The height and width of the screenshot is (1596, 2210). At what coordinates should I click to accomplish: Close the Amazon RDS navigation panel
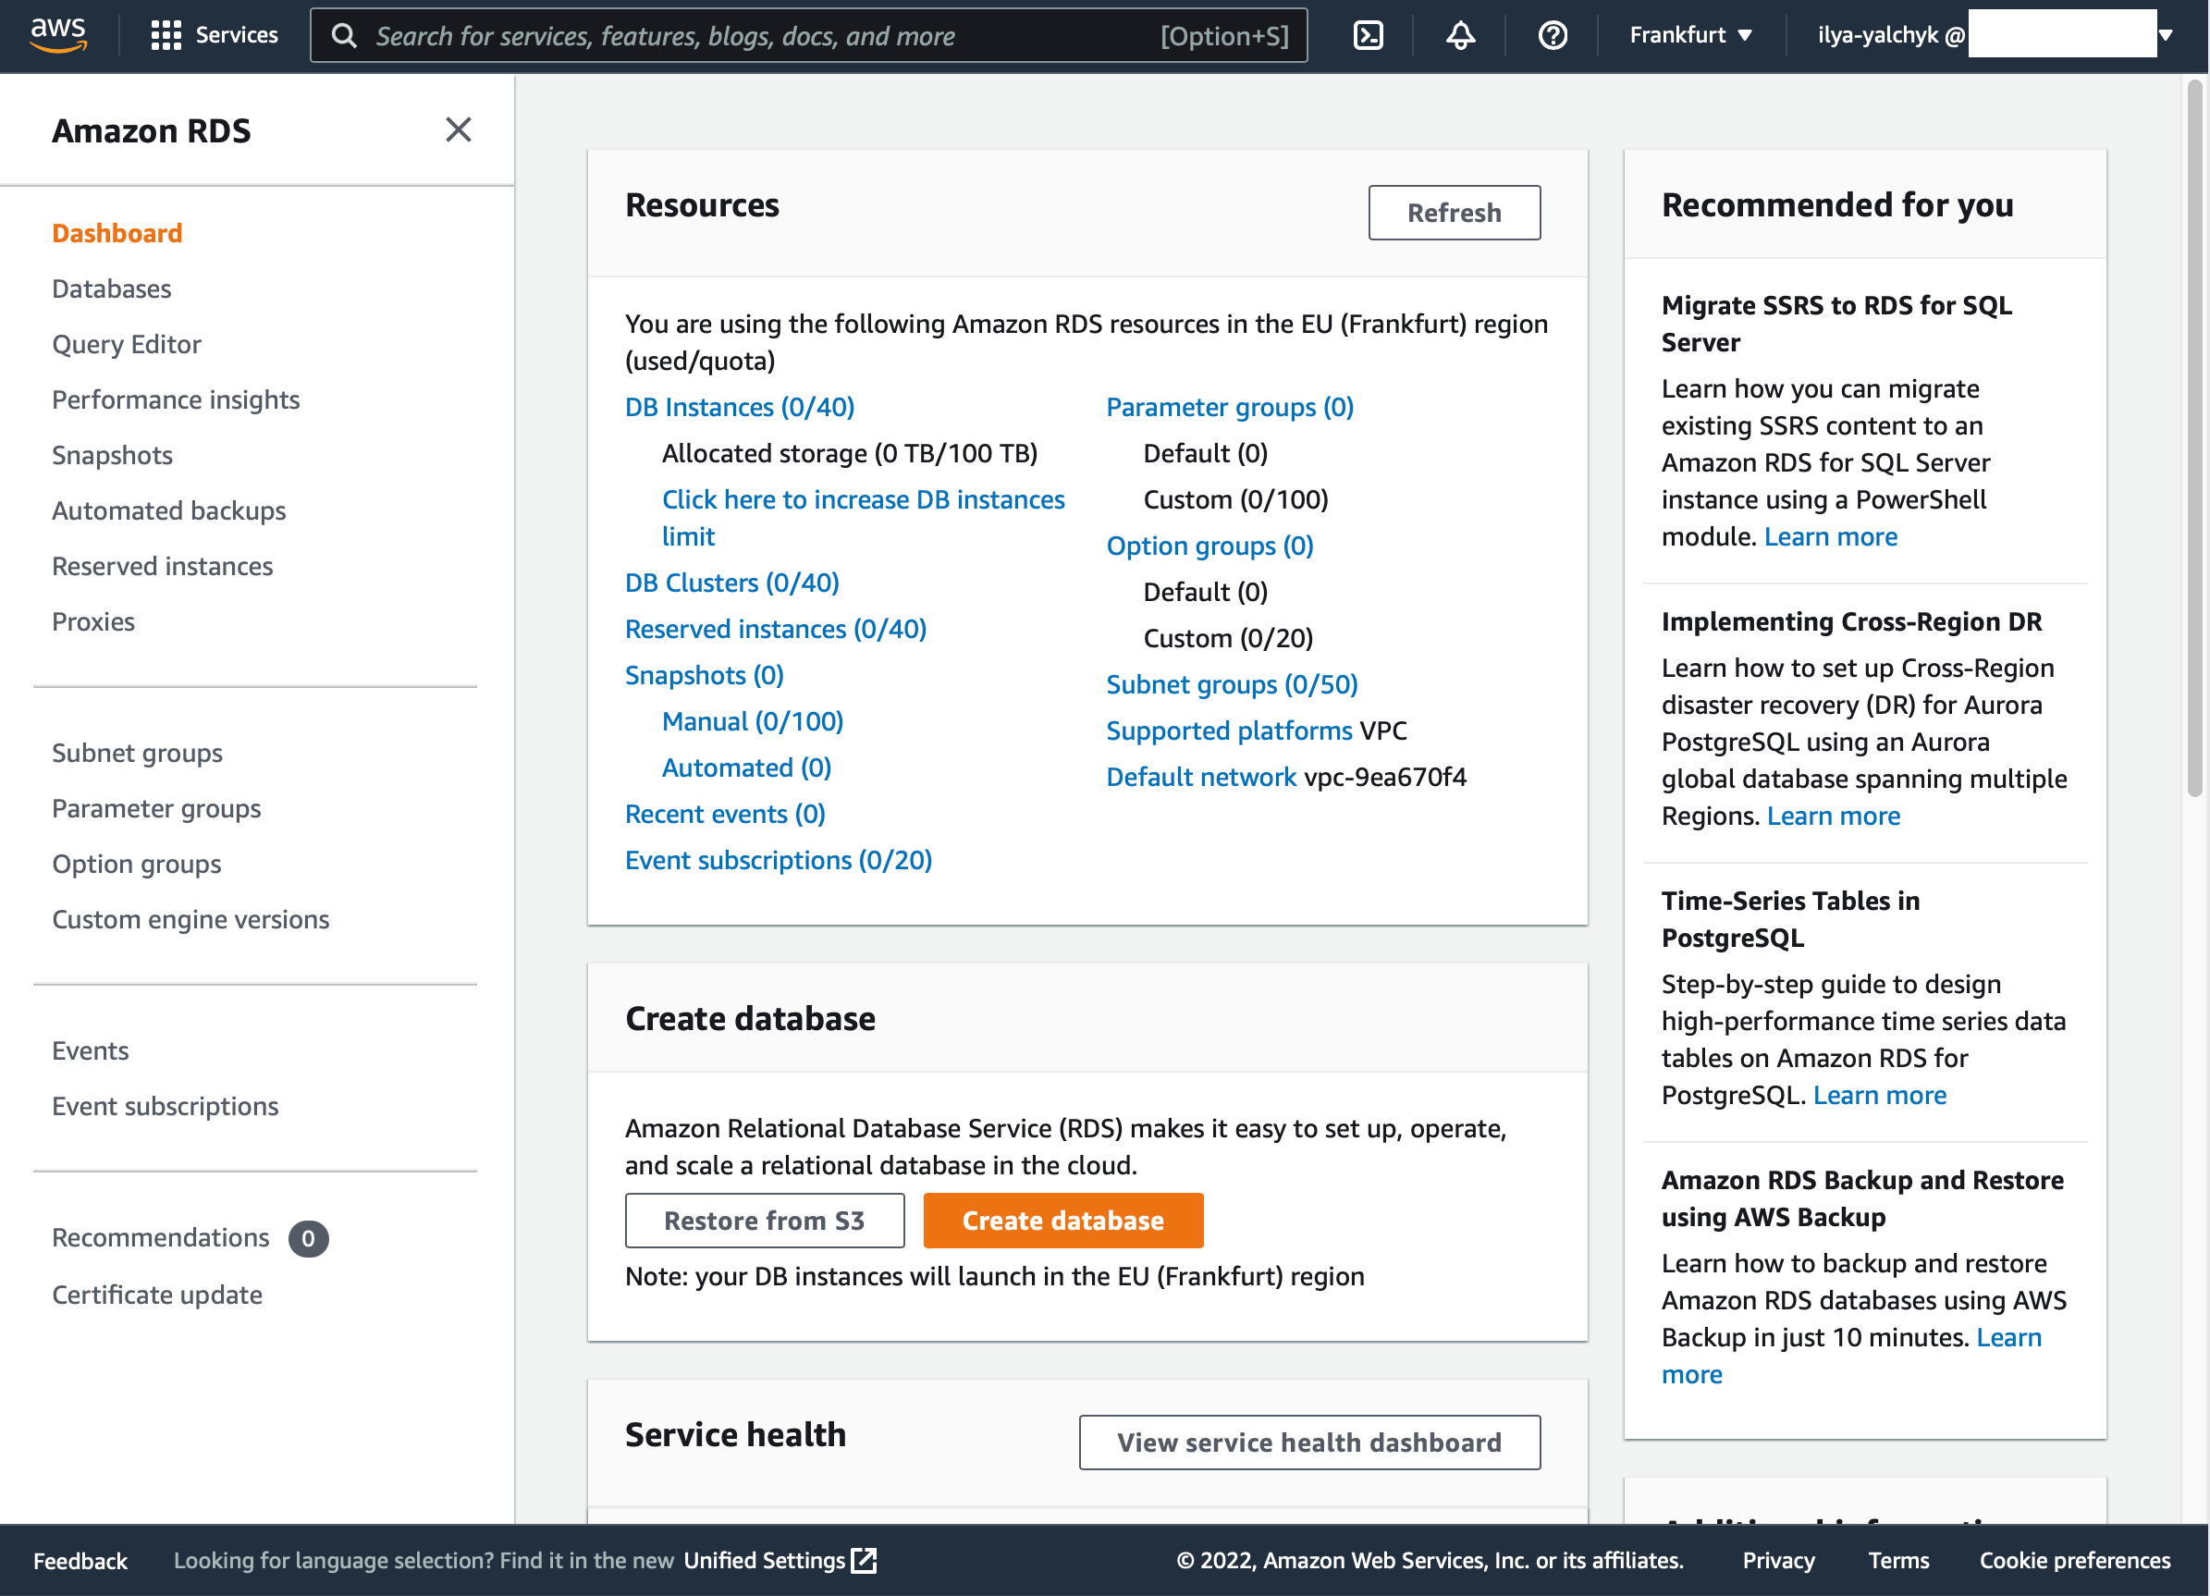[458, 129]
